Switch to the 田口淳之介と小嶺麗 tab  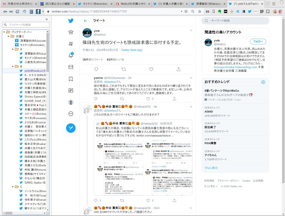click(x=57, y=4)
